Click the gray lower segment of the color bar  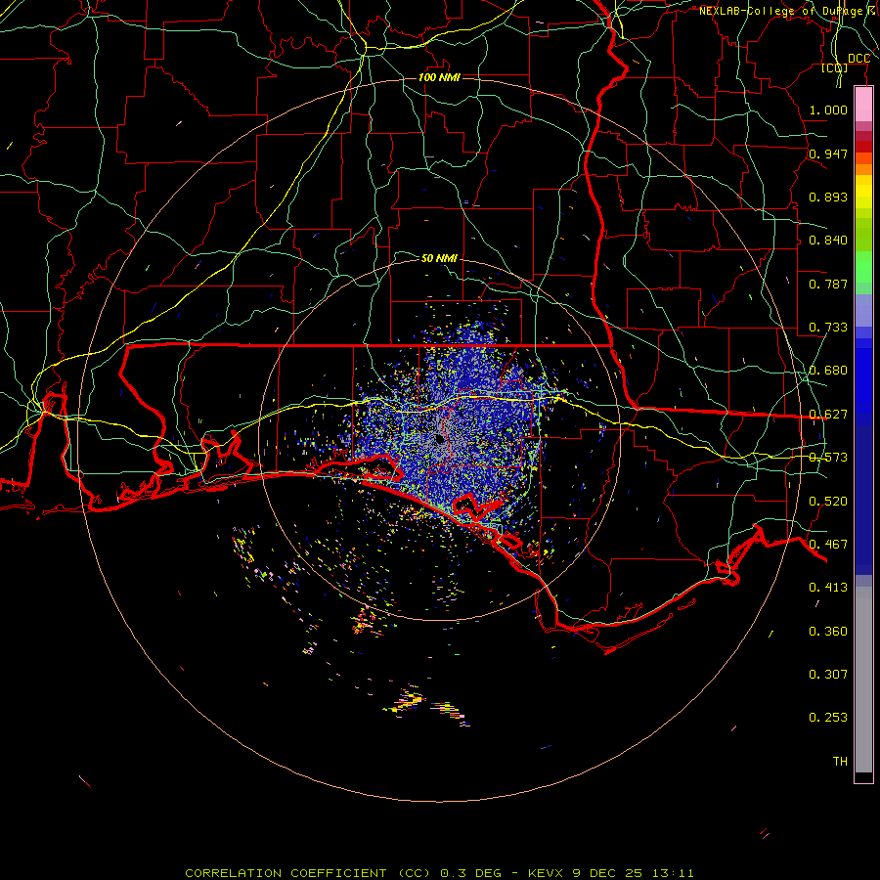click(863, 680)
